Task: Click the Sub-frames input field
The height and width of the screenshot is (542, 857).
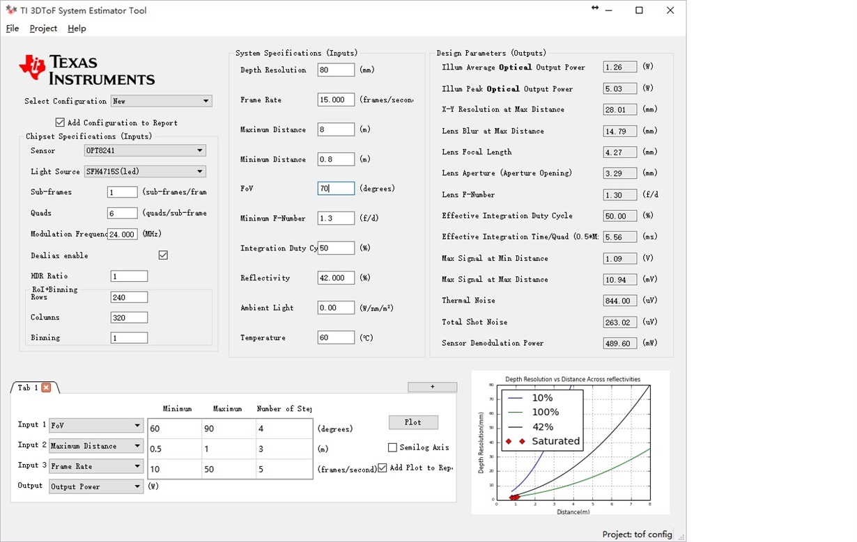Action: coord(123,192)
